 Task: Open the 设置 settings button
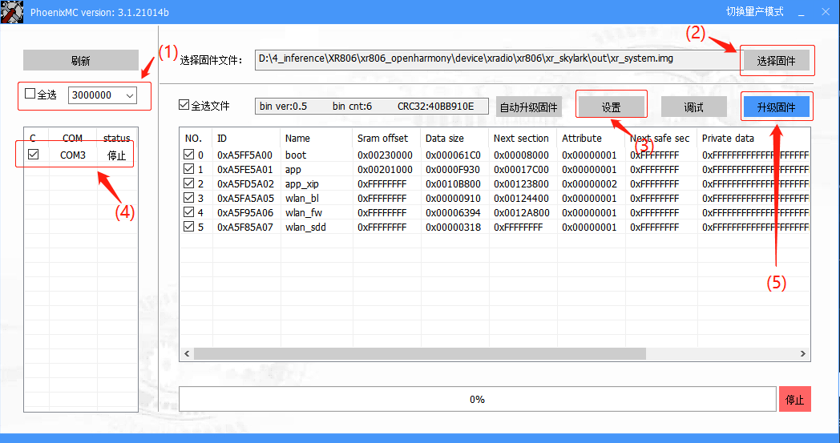[x=611, y=107]
